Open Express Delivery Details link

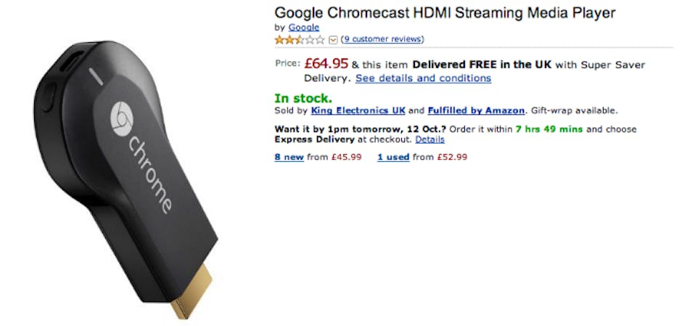(x=430, y=139)
